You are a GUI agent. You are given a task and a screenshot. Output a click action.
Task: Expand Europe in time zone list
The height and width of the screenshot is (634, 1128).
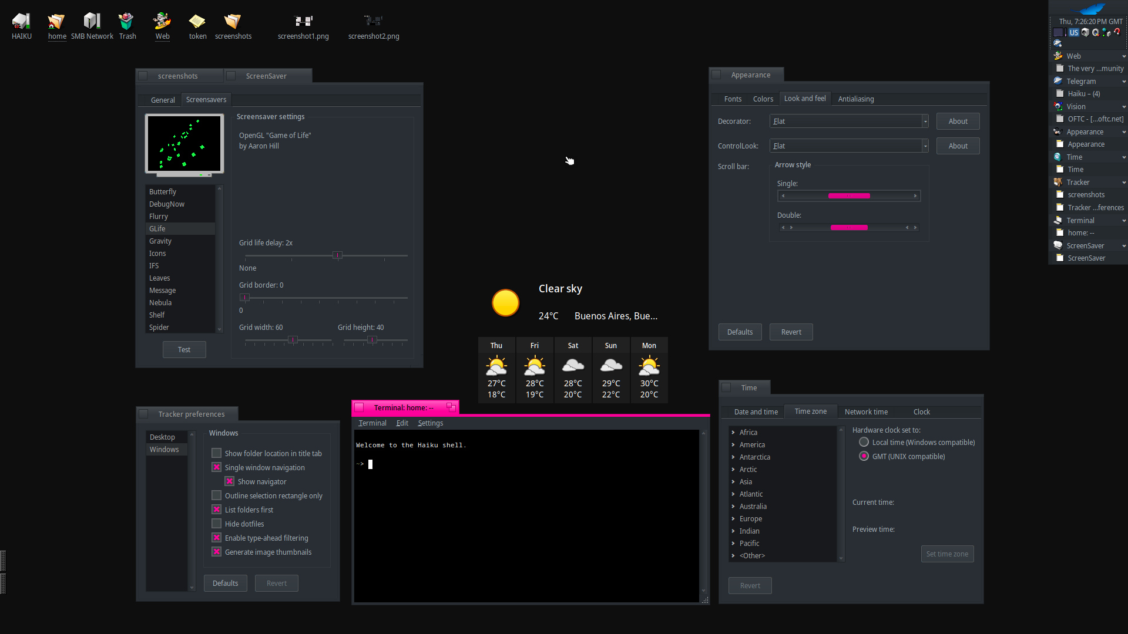pyautogui.click(x=733, y=518)
